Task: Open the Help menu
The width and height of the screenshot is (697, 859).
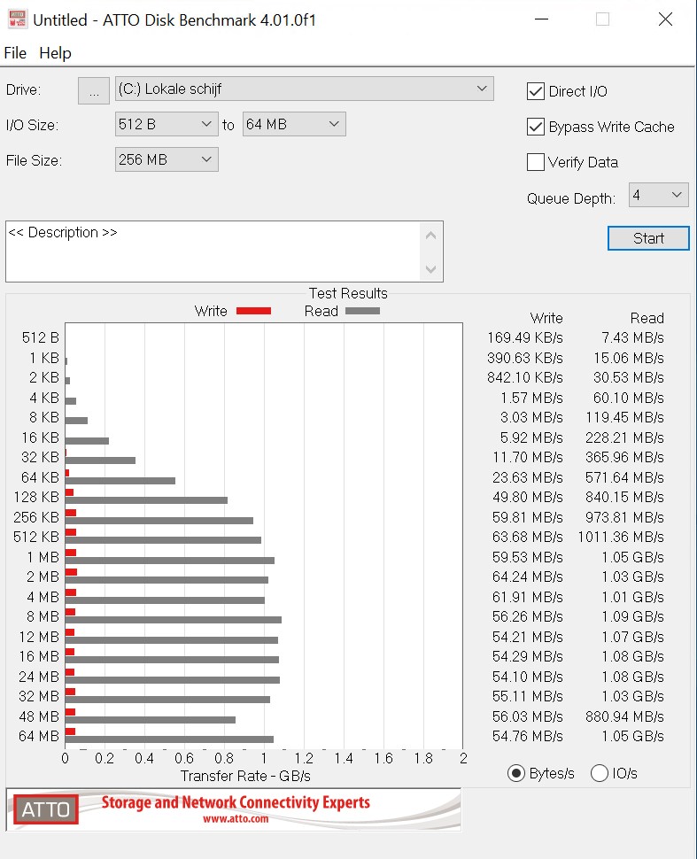Action: point(55,53)
